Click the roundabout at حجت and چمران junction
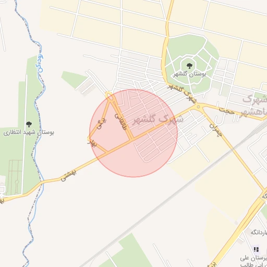 [x=198, y=106]
